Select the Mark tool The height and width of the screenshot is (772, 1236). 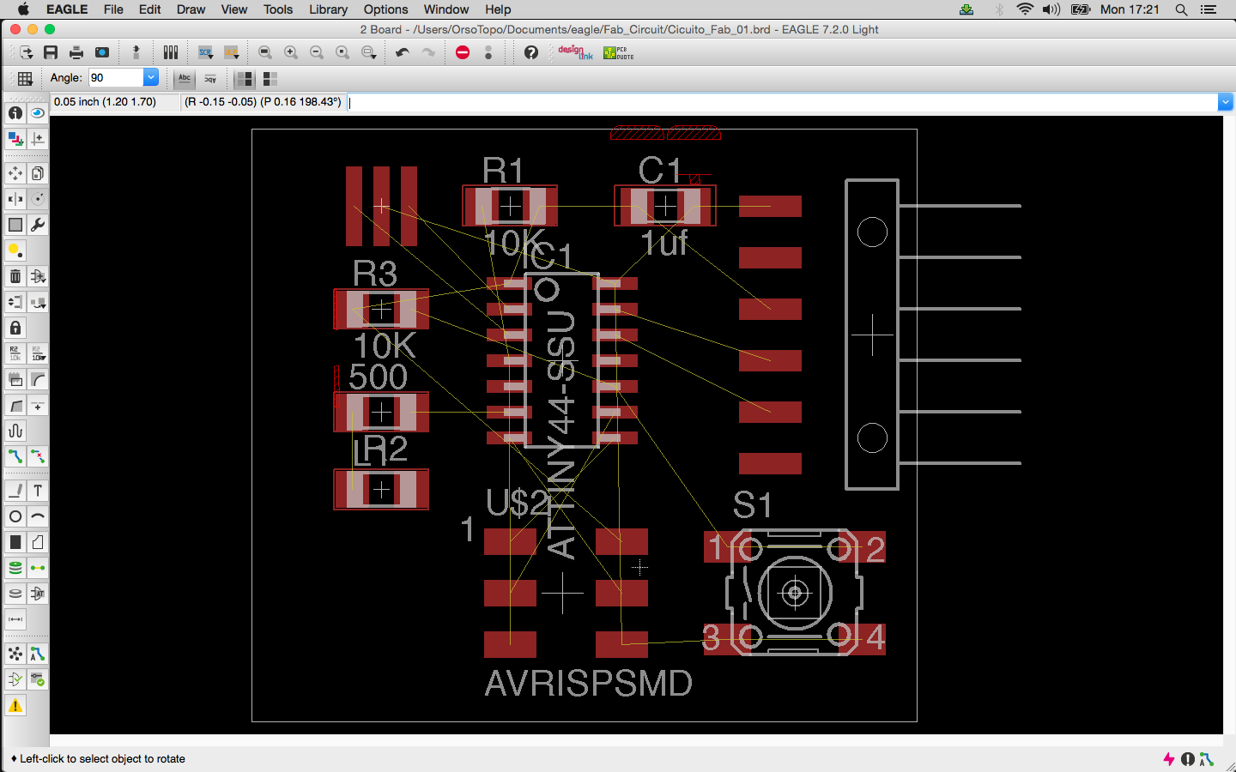[38, 139]
